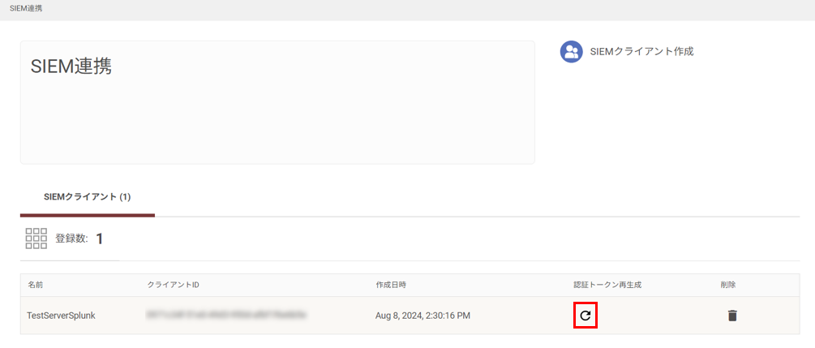Screen dimensions: 815x348
Task: Click the 登録数 count label
Action: click(71, 238)
